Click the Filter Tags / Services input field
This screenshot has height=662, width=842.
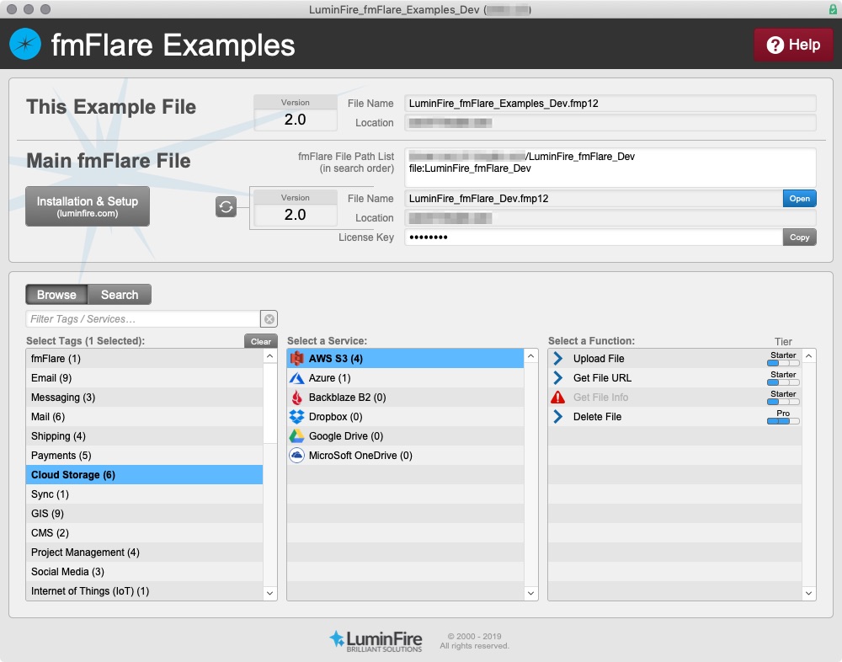[x=143, y=319]
